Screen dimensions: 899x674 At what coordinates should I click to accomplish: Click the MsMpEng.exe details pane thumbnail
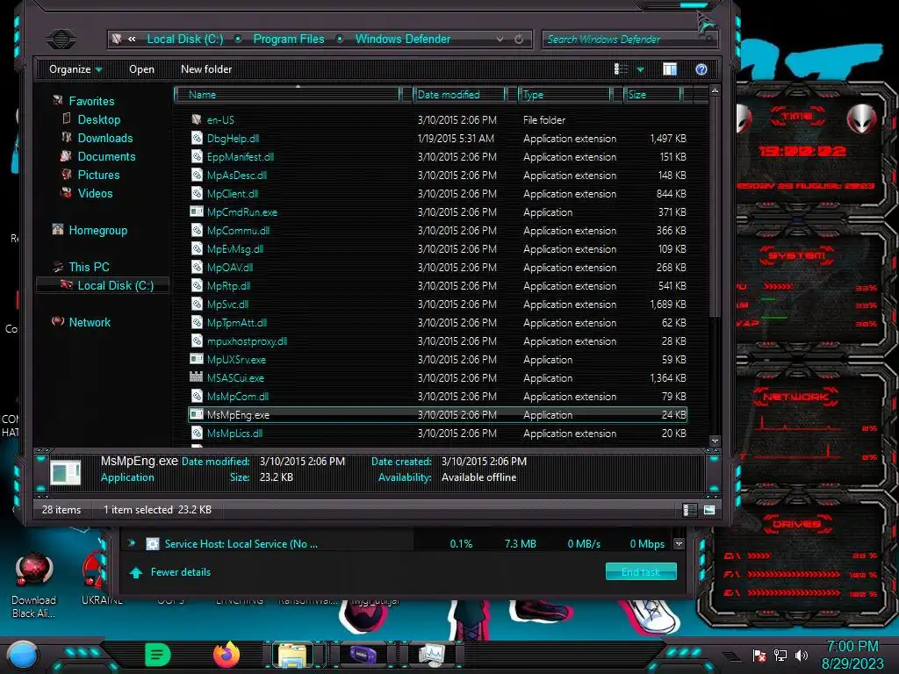(65, 473)
